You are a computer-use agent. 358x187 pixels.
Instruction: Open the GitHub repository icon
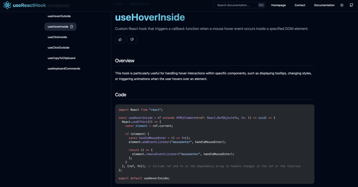pos(351,5)
